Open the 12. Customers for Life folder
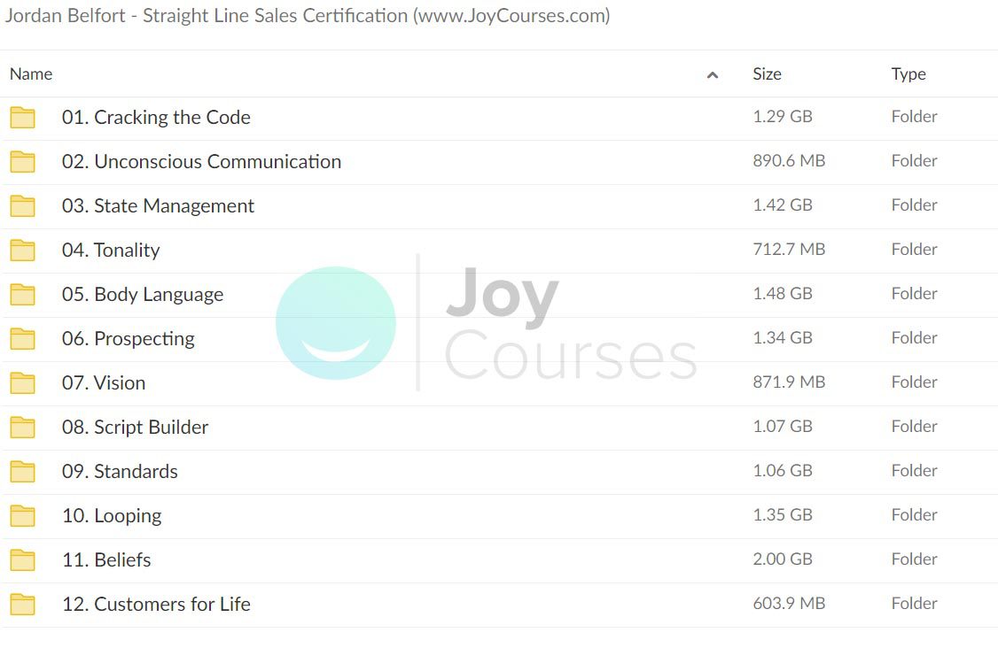 (x=156, y=604)
